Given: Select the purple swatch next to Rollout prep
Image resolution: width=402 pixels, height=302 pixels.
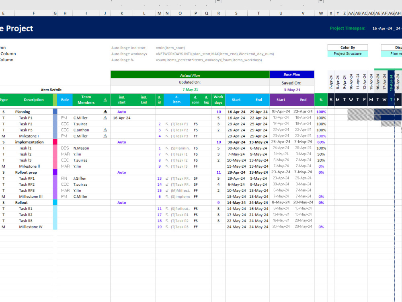Looking at the screenshot, I should [x=55, y=172].
